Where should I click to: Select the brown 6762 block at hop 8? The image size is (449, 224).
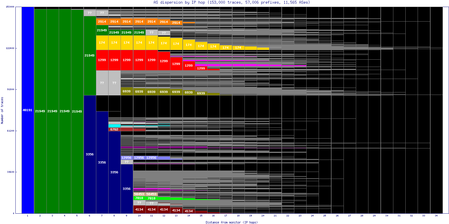click(x=114, y=129)
